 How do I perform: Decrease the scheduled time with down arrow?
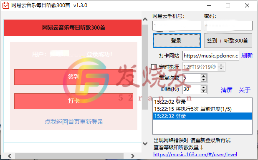click(x=221, y=69)
